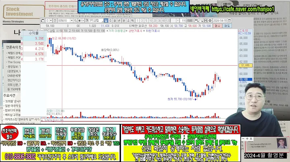
Task: Click the blue 59,100 current price tag
Action: click(245, 79)
